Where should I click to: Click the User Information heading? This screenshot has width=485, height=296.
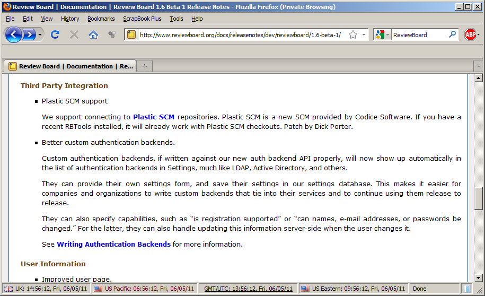click(x=53, y=264)
